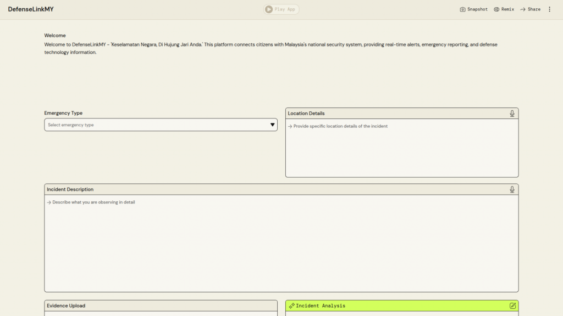Click the edit icon on Incident Analysis
Viewport: 563px width, 316px height.
tap(512, 306)
